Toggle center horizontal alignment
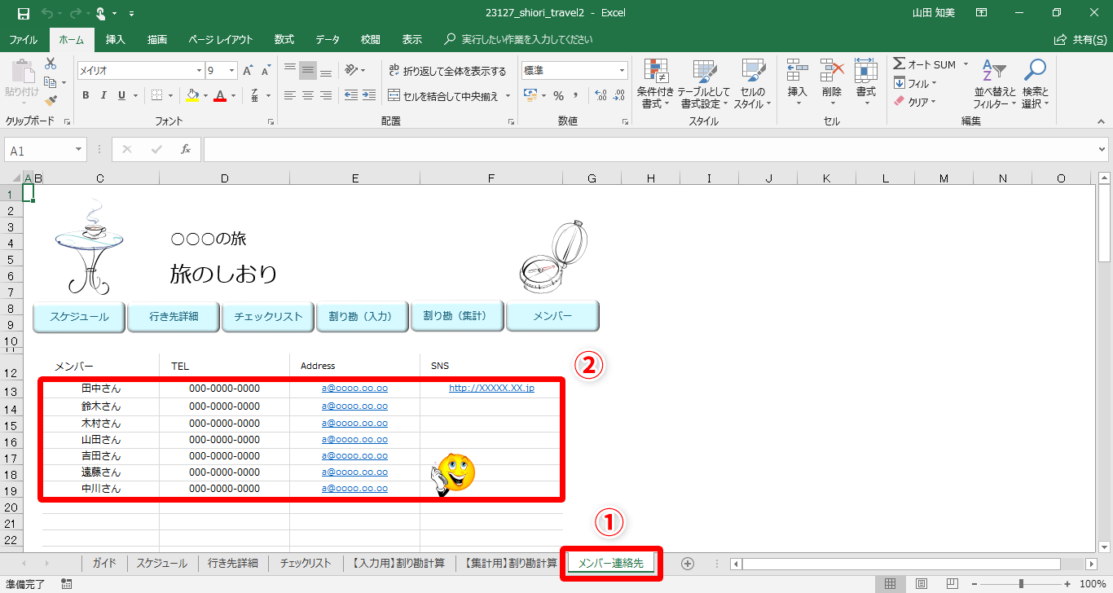Image resolution: width=1113 pixels, height=593 pixels. 307,95
